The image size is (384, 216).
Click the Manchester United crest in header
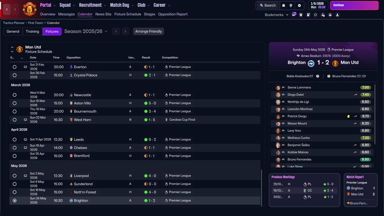[x=29, y=9]
